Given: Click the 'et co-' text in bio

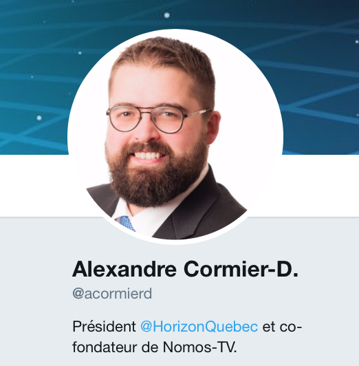Looking at the screenshot, I should click(282, 326).
